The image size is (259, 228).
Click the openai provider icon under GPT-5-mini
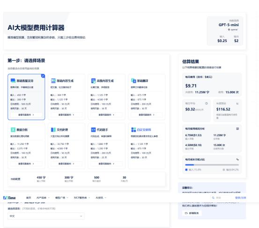[229, 29]
